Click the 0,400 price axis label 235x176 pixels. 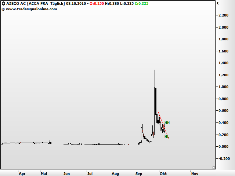pyautogui.click(x=224, y=122)
